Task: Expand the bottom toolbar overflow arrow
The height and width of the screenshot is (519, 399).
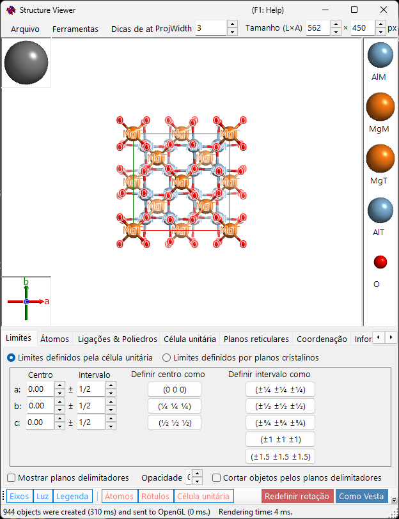Action: tap(394, 500)
